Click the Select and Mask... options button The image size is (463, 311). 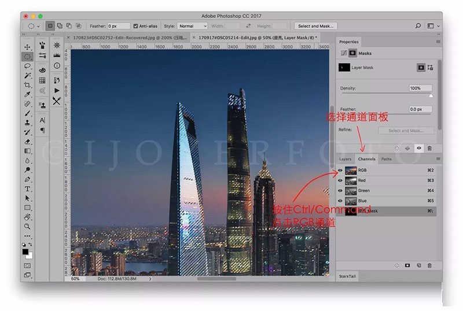click(x=315, y=26)
